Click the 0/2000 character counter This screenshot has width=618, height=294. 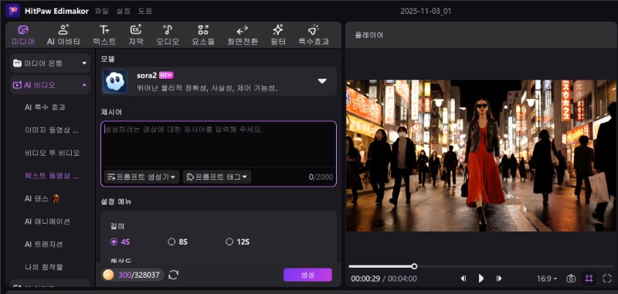coord(321,177)
